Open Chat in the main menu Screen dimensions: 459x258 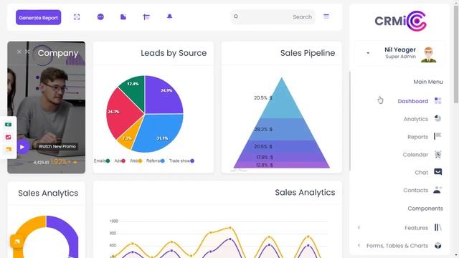coord(421,173)
